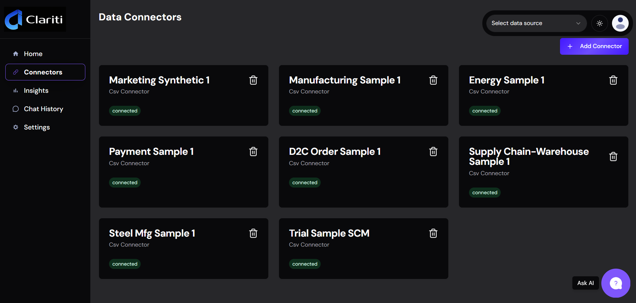Open the Select data source dropdown
Image resolution: width=636 pixels, height=303 pixels.
tap(536, 23)
